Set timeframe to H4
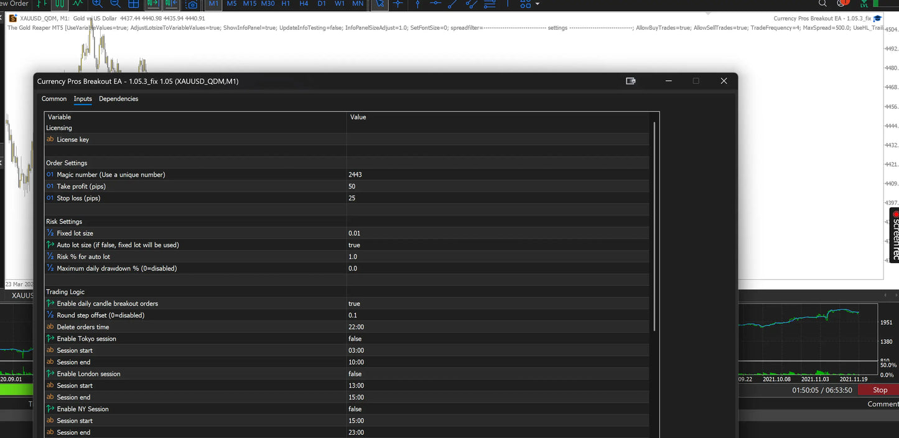This screenshot has width=899, height=438. point(304,4)
